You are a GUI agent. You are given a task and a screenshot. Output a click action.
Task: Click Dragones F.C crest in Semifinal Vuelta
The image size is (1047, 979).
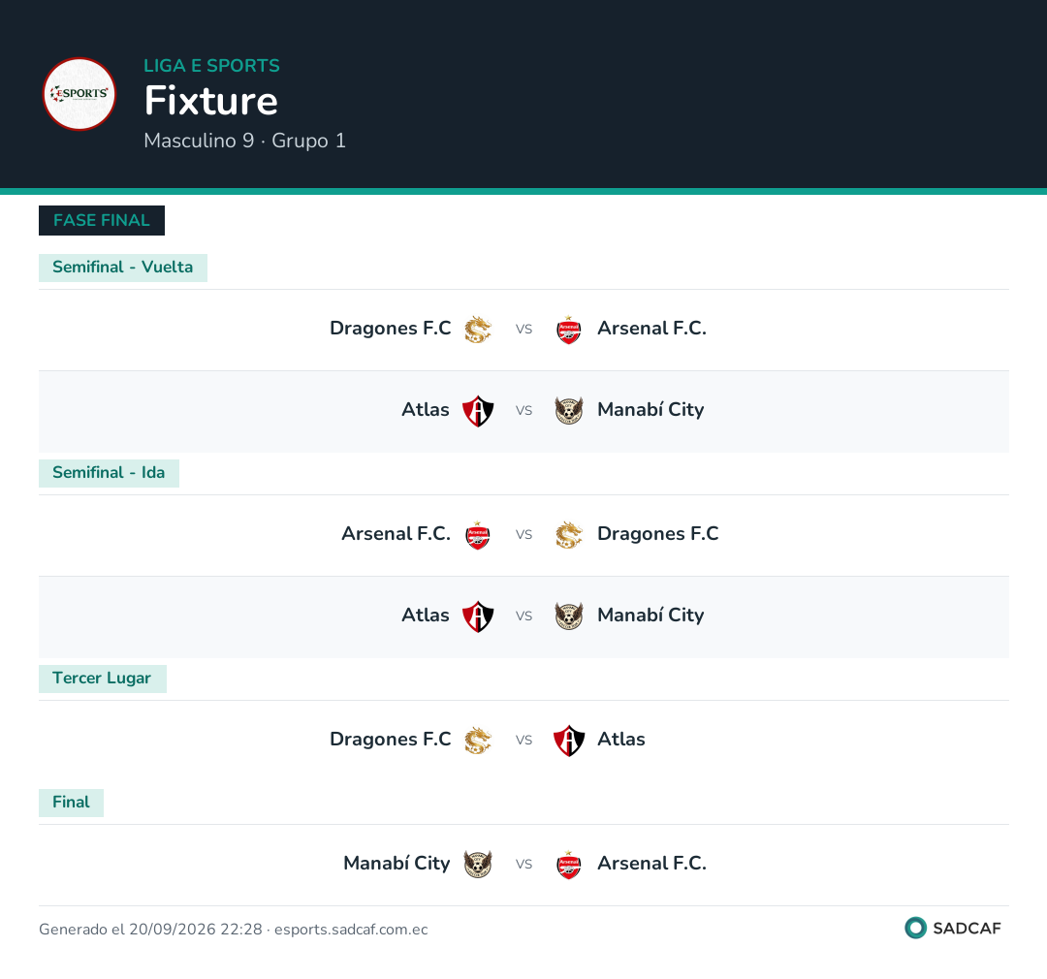(478, 330)
